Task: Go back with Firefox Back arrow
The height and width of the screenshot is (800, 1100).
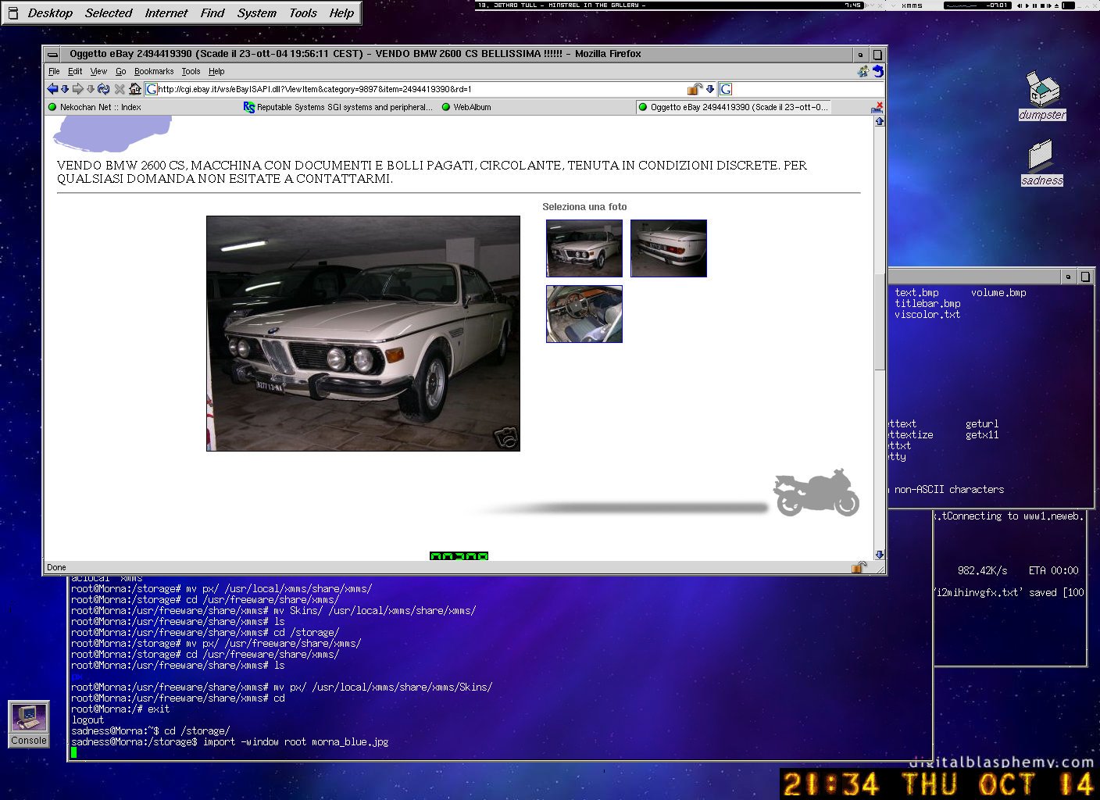Action: point(52,89)
